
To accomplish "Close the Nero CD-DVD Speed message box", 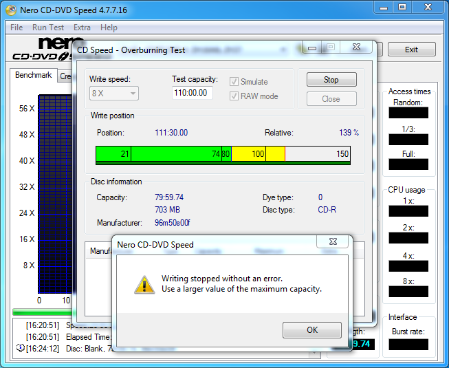I will (x=333, y=241).
